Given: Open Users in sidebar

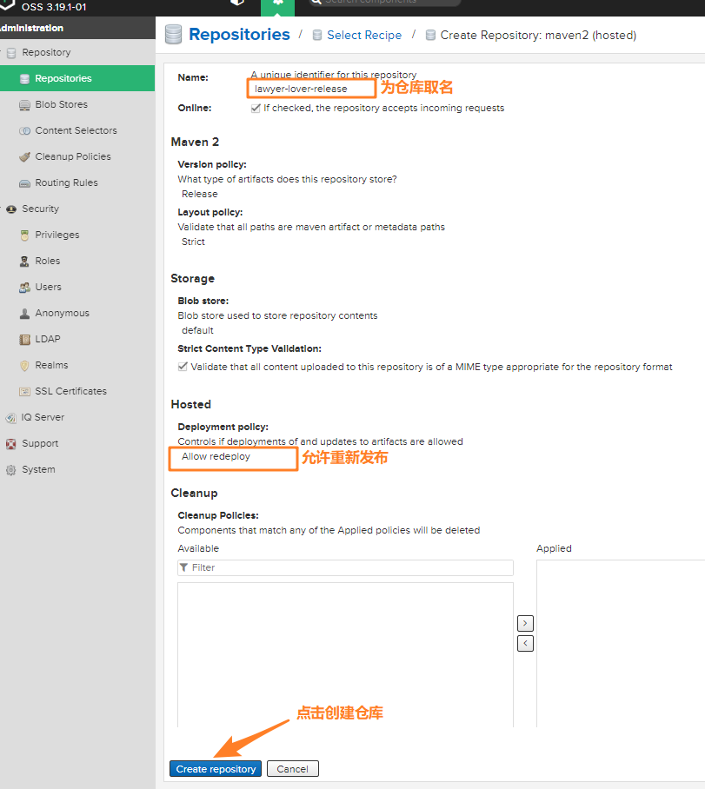Looking at the screenshot, I should (x=77, y=288).
